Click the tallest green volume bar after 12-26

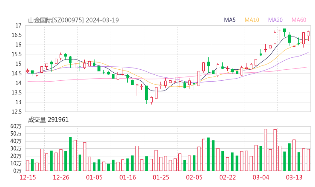pos(70,154)
